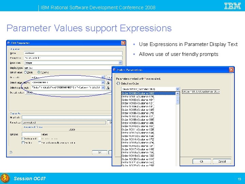The image size is (245, 184).
Task: Select Order 10105 in the list
Action: click(148, 110)
